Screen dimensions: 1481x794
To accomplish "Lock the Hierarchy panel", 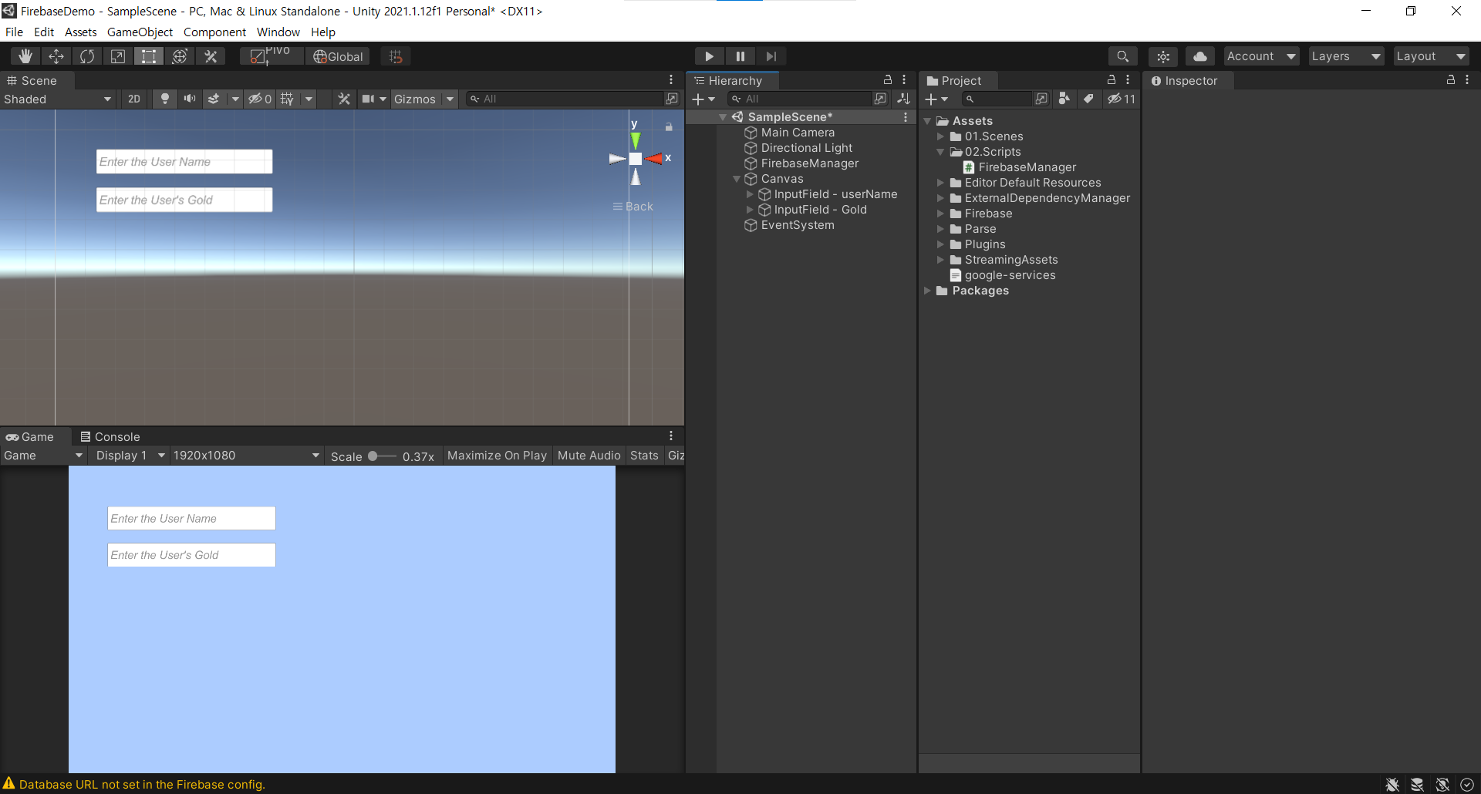I will tap(888, 80).
